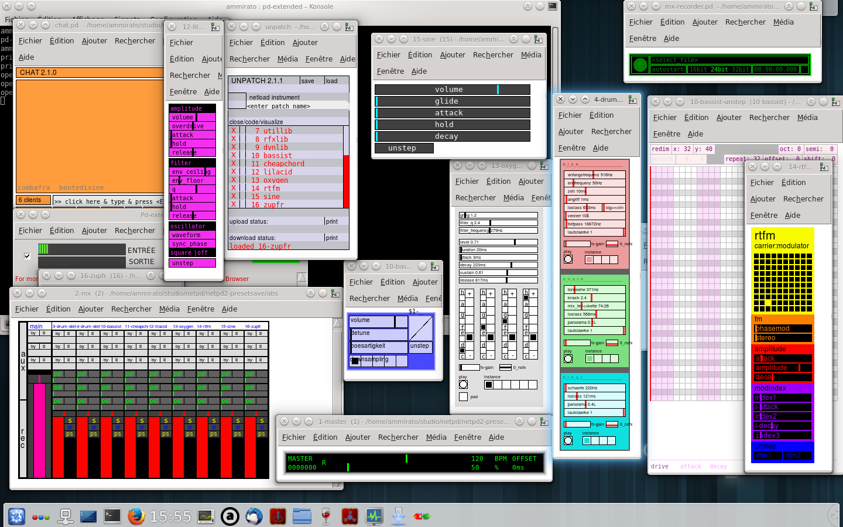Viewport: 843px width, 527px height.
Task: Open the KDE application launcher icon
Action: click(x=16, y=516)
